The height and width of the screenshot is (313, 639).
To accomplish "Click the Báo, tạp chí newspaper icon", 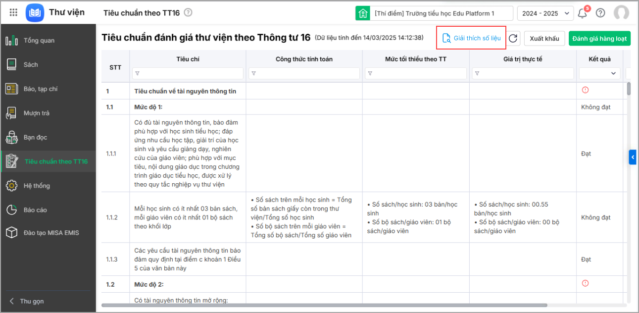I will pos(11,89).
